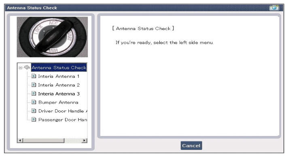Select the Antenna Status Check root item
Viewport: 288px width, 157px height.
coord(59,68)
